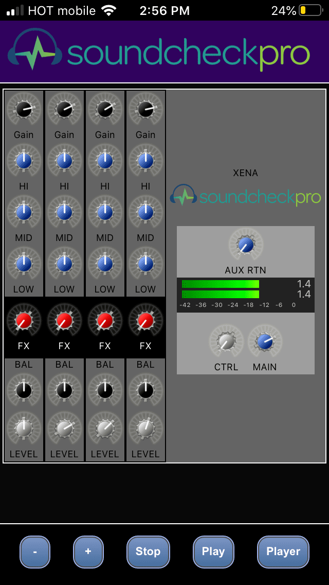This screenshot has width=329, height=585.
Task: Click the XENA mixer name
Action: pos(245,173)
